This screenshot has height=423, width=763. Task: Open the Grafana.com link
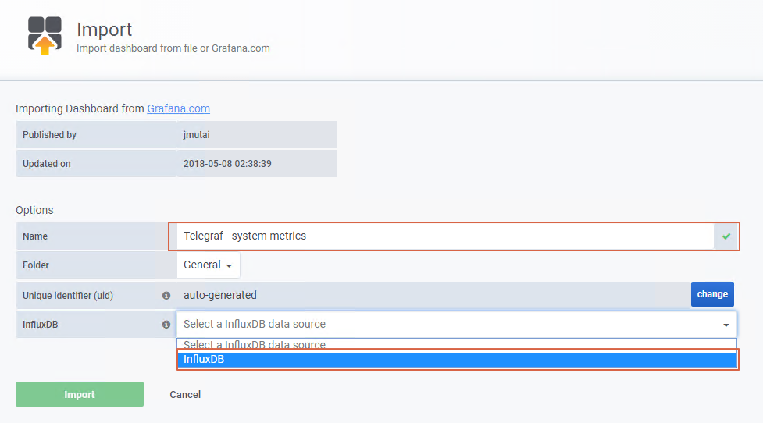coord(179,108)
